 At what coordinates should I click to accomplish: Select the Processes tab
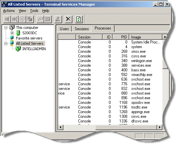click(x=103, y=28)
